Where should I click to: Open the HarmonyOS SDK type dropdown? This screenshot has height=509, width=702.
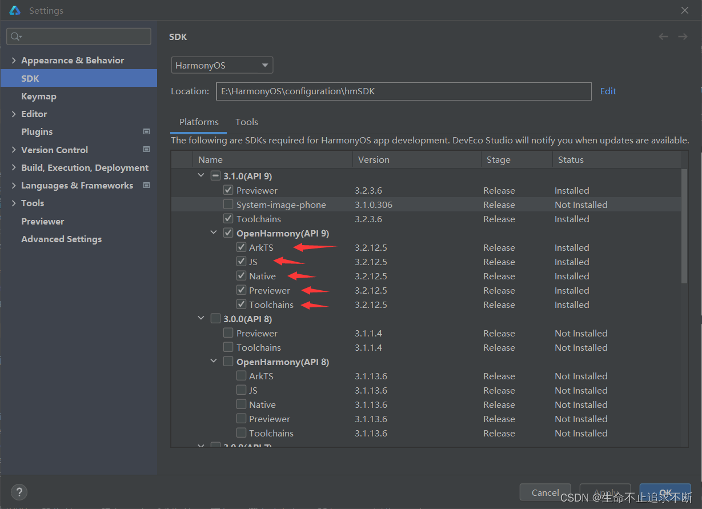coord(222,65)
